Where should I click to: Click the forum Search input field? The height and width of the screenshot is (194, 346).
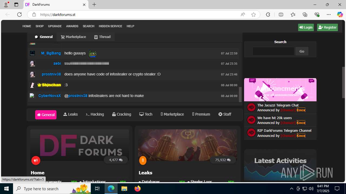tap(273, 51)
